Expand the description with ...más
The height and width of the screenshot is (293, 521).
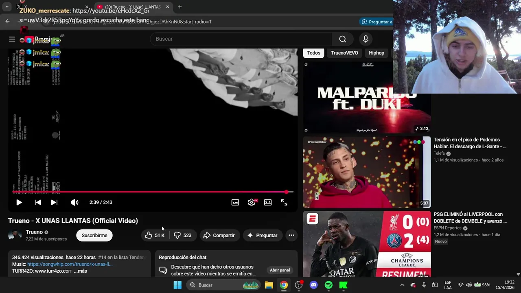(81, 271)
